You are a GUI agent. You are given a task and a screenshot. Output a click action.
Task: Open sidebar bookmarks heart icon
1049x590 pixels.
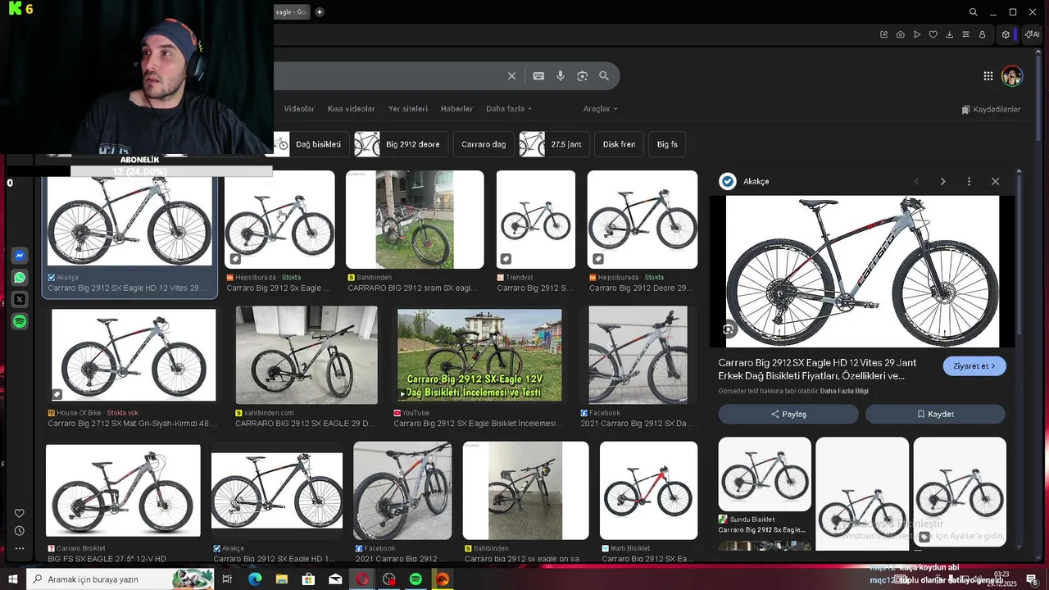tap(20, 514)
